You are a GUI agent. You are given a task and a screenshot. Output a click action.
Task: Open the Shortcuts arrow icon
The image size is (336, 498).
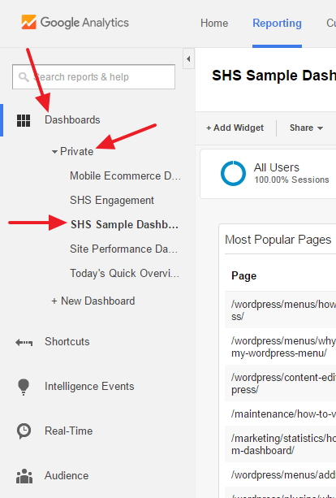click(24, 342)
